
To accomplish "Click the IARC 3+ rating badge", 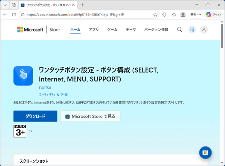I will (x=20, y=131).
